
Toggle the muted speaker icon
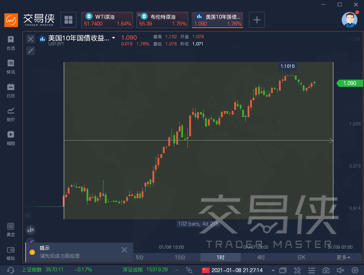[340, 270]
